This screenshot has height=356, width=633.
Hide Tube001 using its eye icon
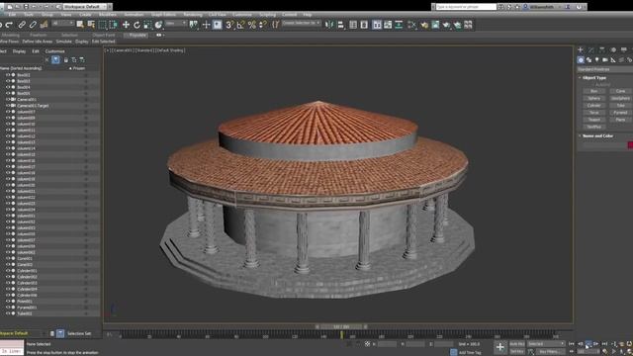coord(8,313)
